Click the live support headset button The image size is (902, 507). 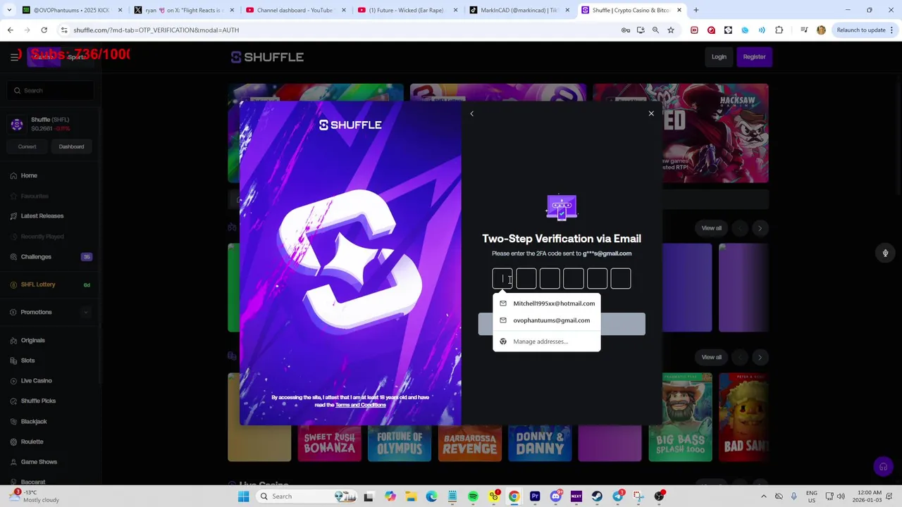point(883,467)
